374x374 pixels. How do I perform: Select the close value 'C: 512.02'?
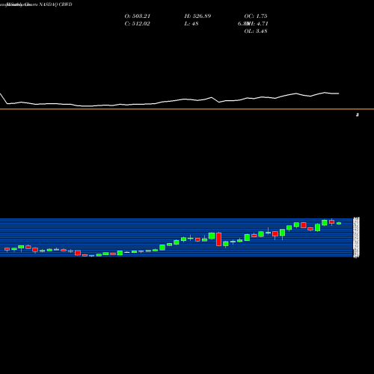(138, 24)
